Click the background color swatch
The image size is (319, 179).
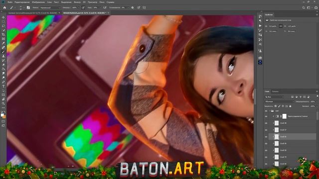[x=4, y=117]
